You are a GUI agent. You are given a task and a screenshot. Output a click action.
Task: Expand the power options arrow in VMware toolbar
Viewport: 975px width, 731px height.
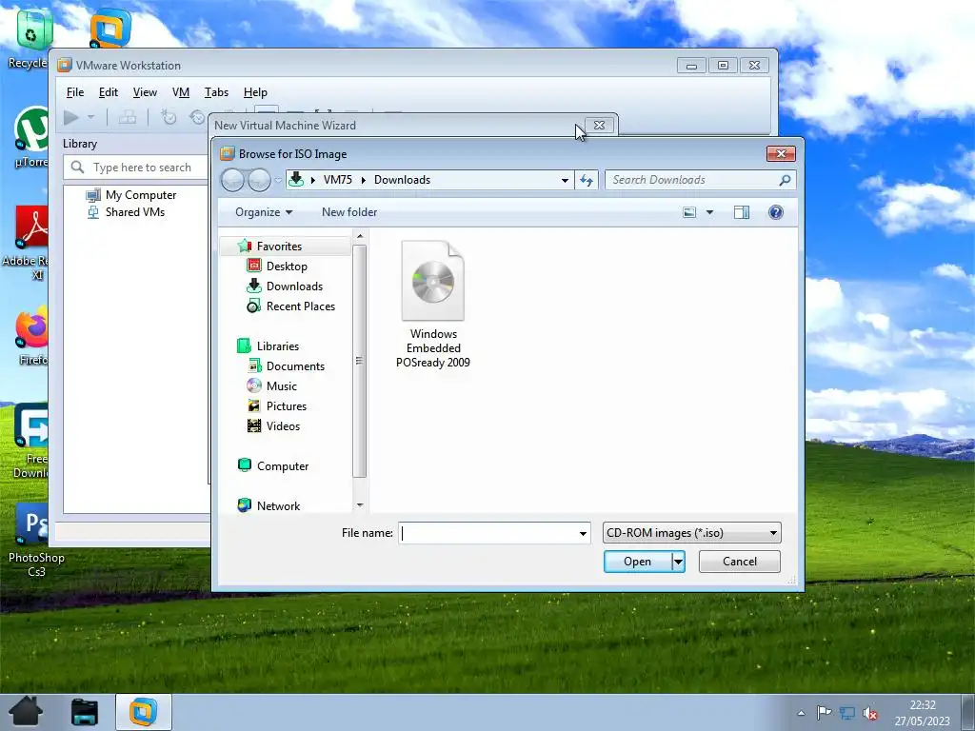click(x=90, y=117)
